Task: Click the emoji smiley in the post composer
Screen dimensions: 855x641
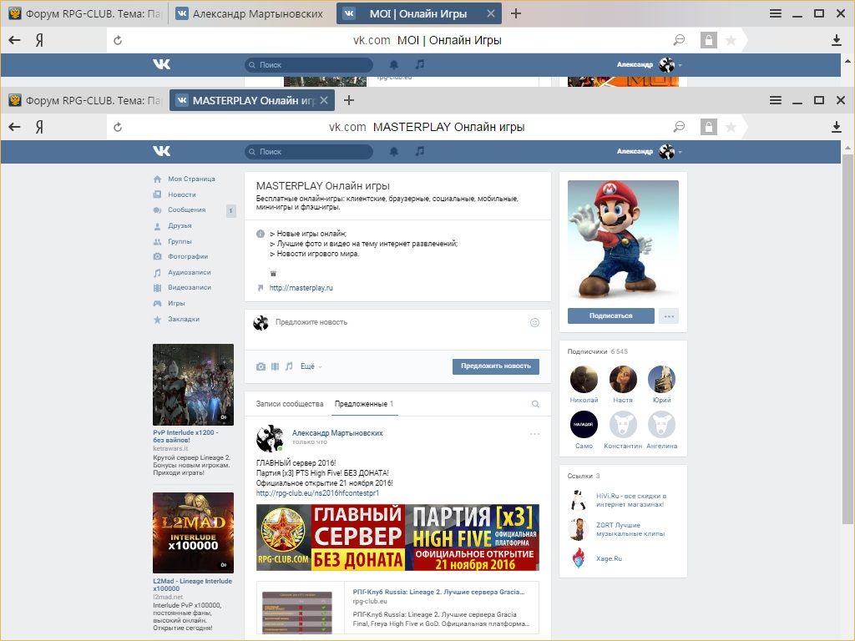Action: pos(534,322)
